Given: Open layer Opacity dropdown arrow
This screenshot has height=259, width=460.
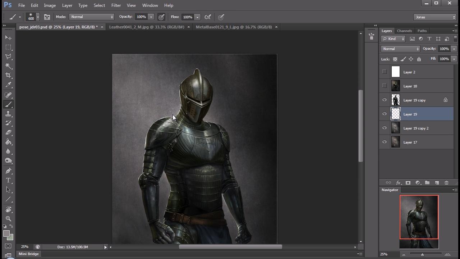Looking at the screenshot, I should pos(454,49).
